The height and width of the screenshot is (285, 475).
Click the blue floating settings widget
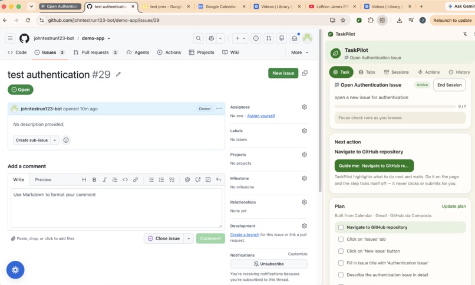click(15, 270)
